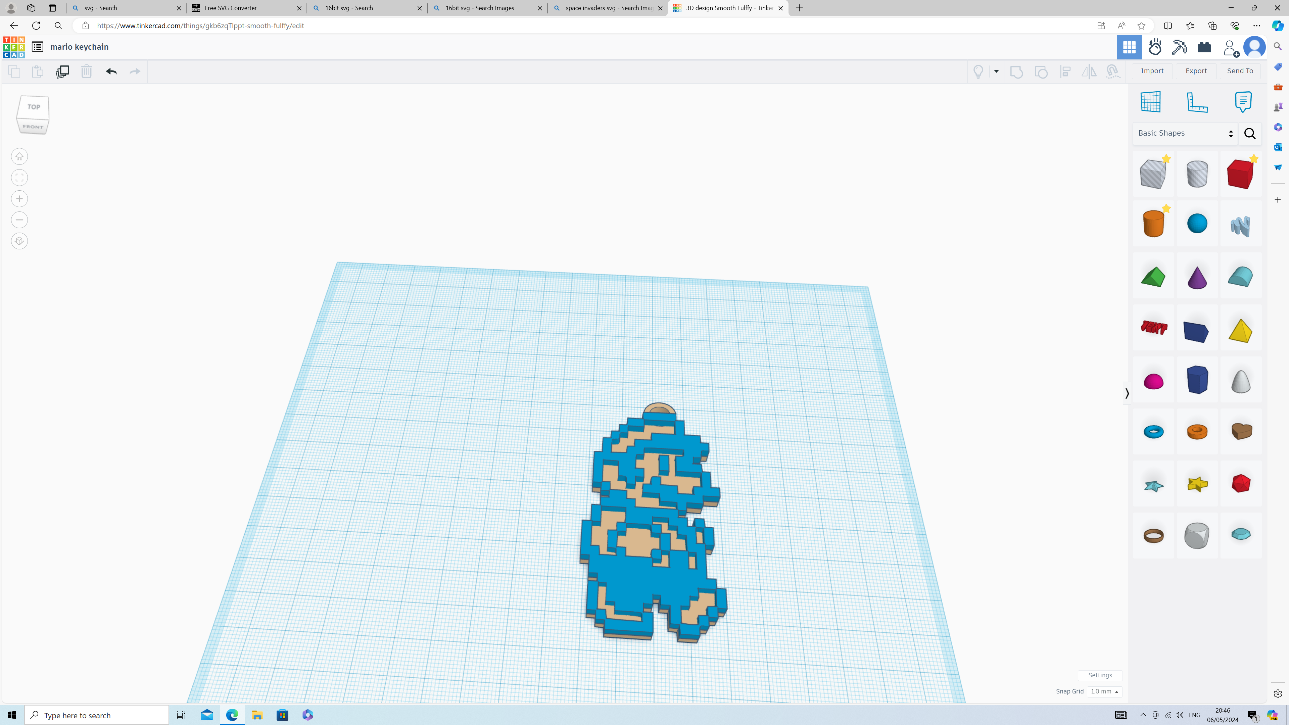Undo the last action
The image size is (1289, 725).
(111, 71)
